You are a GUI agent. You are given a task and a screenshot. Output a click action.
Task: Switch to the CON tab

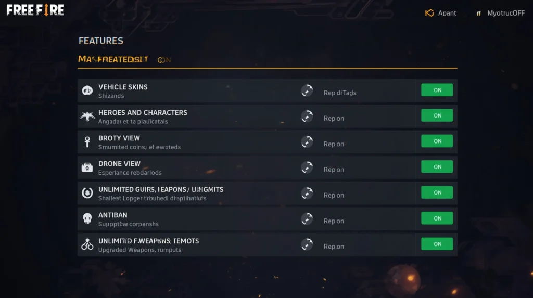164,60
